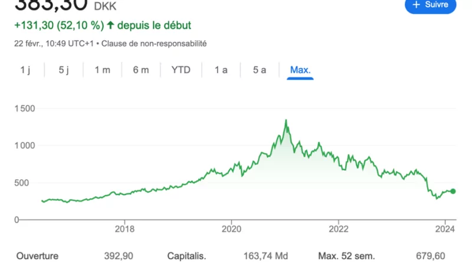
Task: Click the 1500 y-axis gridline label
Action: (25, 108)
